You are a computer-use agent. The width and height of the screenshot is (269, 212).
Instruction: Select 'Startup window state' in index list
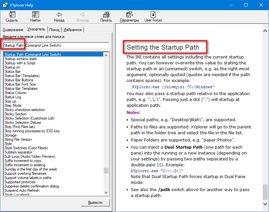tap(21, 59)
